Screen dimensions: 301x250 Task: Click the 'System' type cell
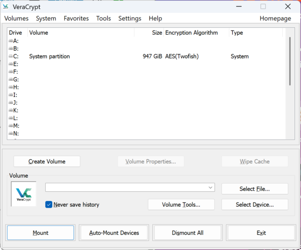(239, 56)
